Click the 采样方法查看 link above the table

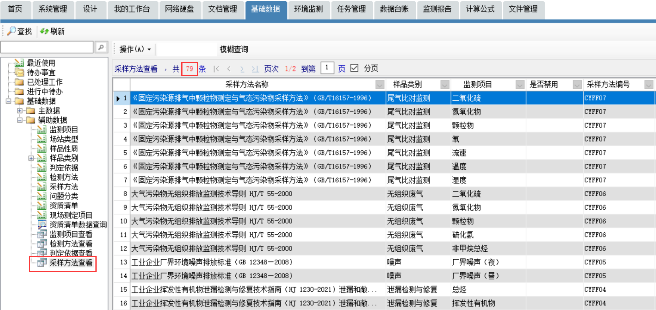coord(136,69)
